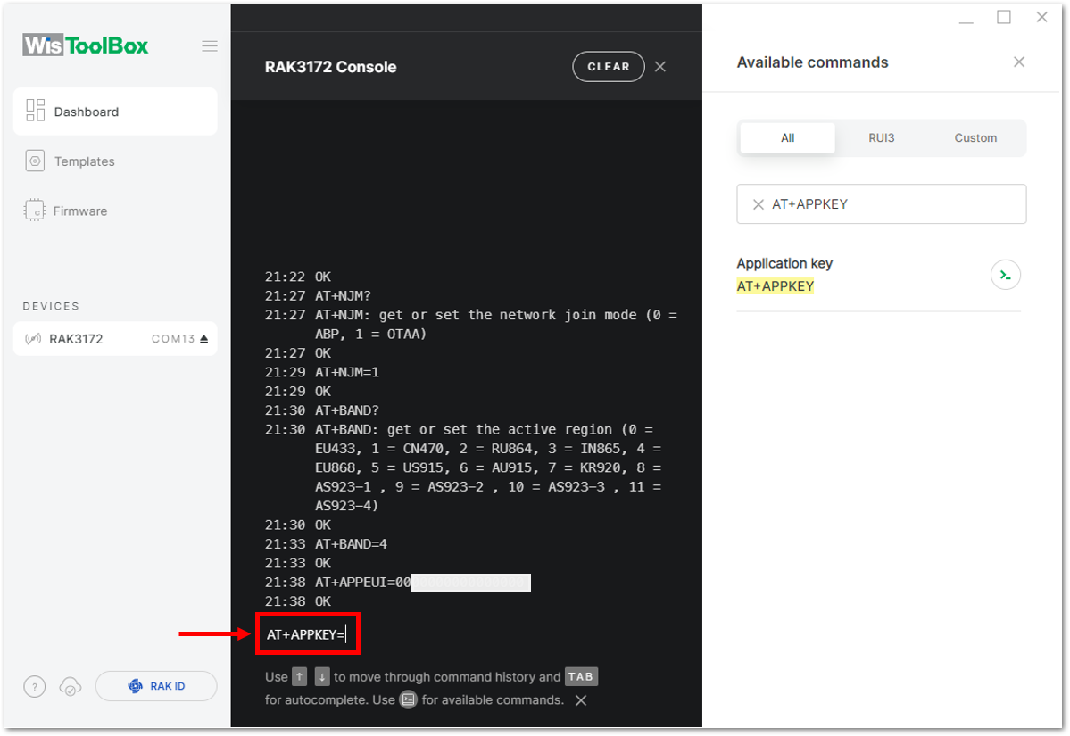Click the cloud sync status icon

tap(71, 686)
